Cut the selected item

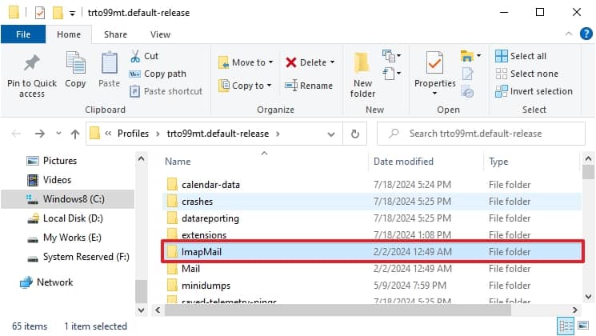(x=145, y=56)
